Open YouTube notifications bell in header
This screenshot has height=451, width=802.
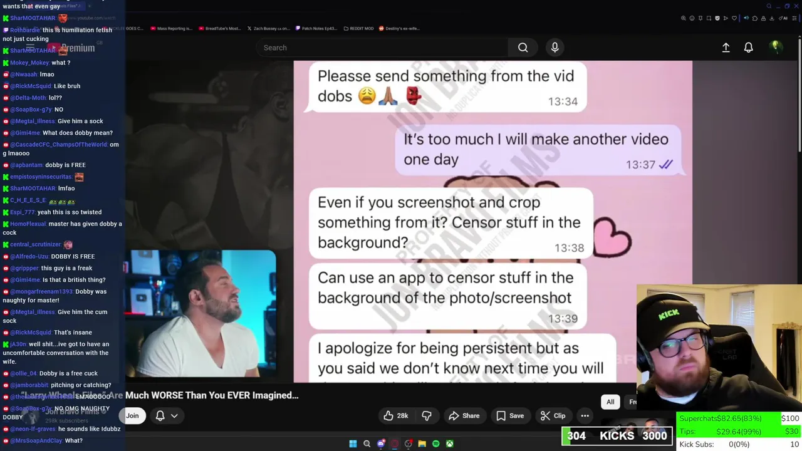tap(748, 48)
